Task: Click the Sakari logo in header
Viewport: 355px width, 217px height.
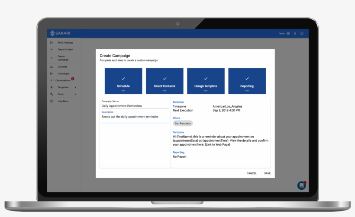Action: point(59,33)
